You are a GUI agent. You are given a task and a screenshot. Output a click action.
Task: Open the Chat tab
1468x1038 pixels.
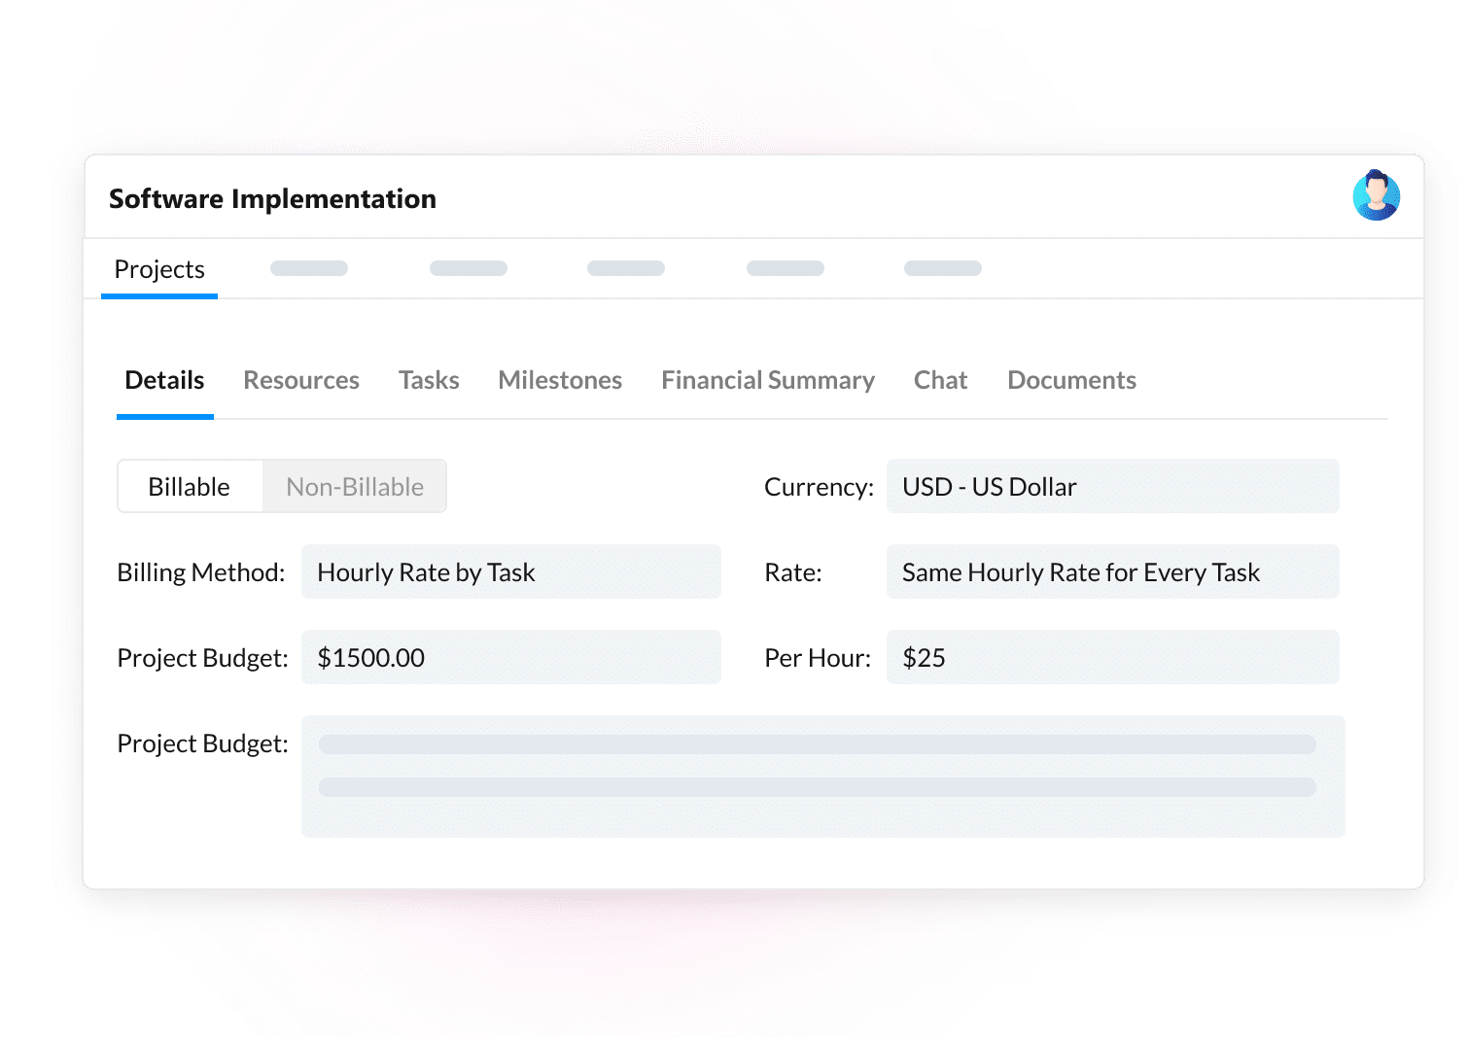tap(939, 380)
